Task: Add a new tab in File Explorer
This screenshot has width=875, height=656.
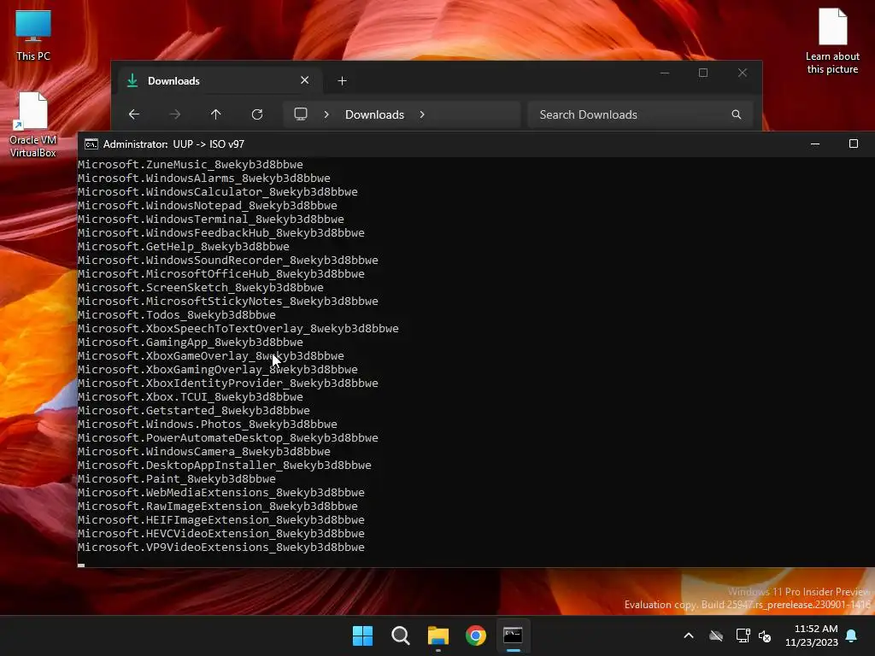Action: tap(342, 81)
